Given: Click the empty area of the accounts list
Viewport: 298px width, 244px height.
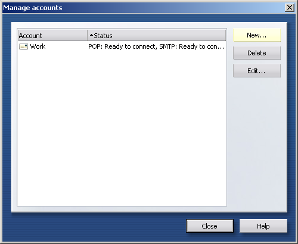Looking at the screenshot, I should click(x=122, y=129).
